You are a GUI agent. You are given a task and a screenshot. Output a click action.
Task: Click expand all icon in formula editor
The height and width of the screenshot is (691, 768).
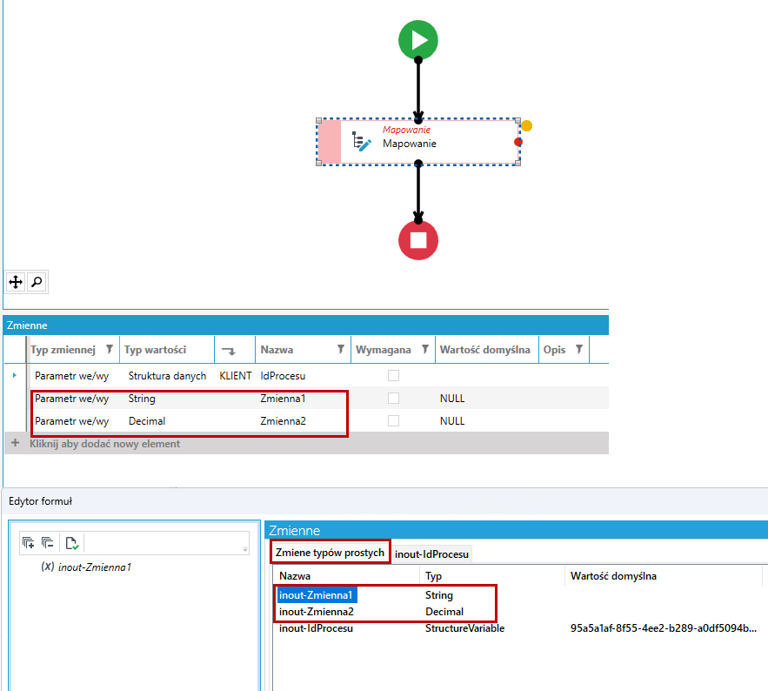click(29, 542)
